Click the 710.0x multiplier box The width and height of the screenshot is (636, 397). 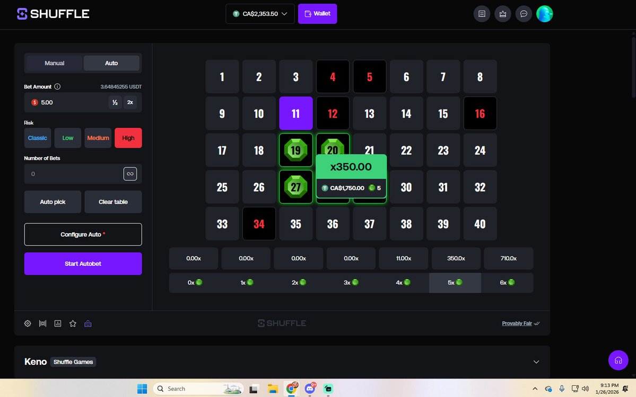point(508,258)
